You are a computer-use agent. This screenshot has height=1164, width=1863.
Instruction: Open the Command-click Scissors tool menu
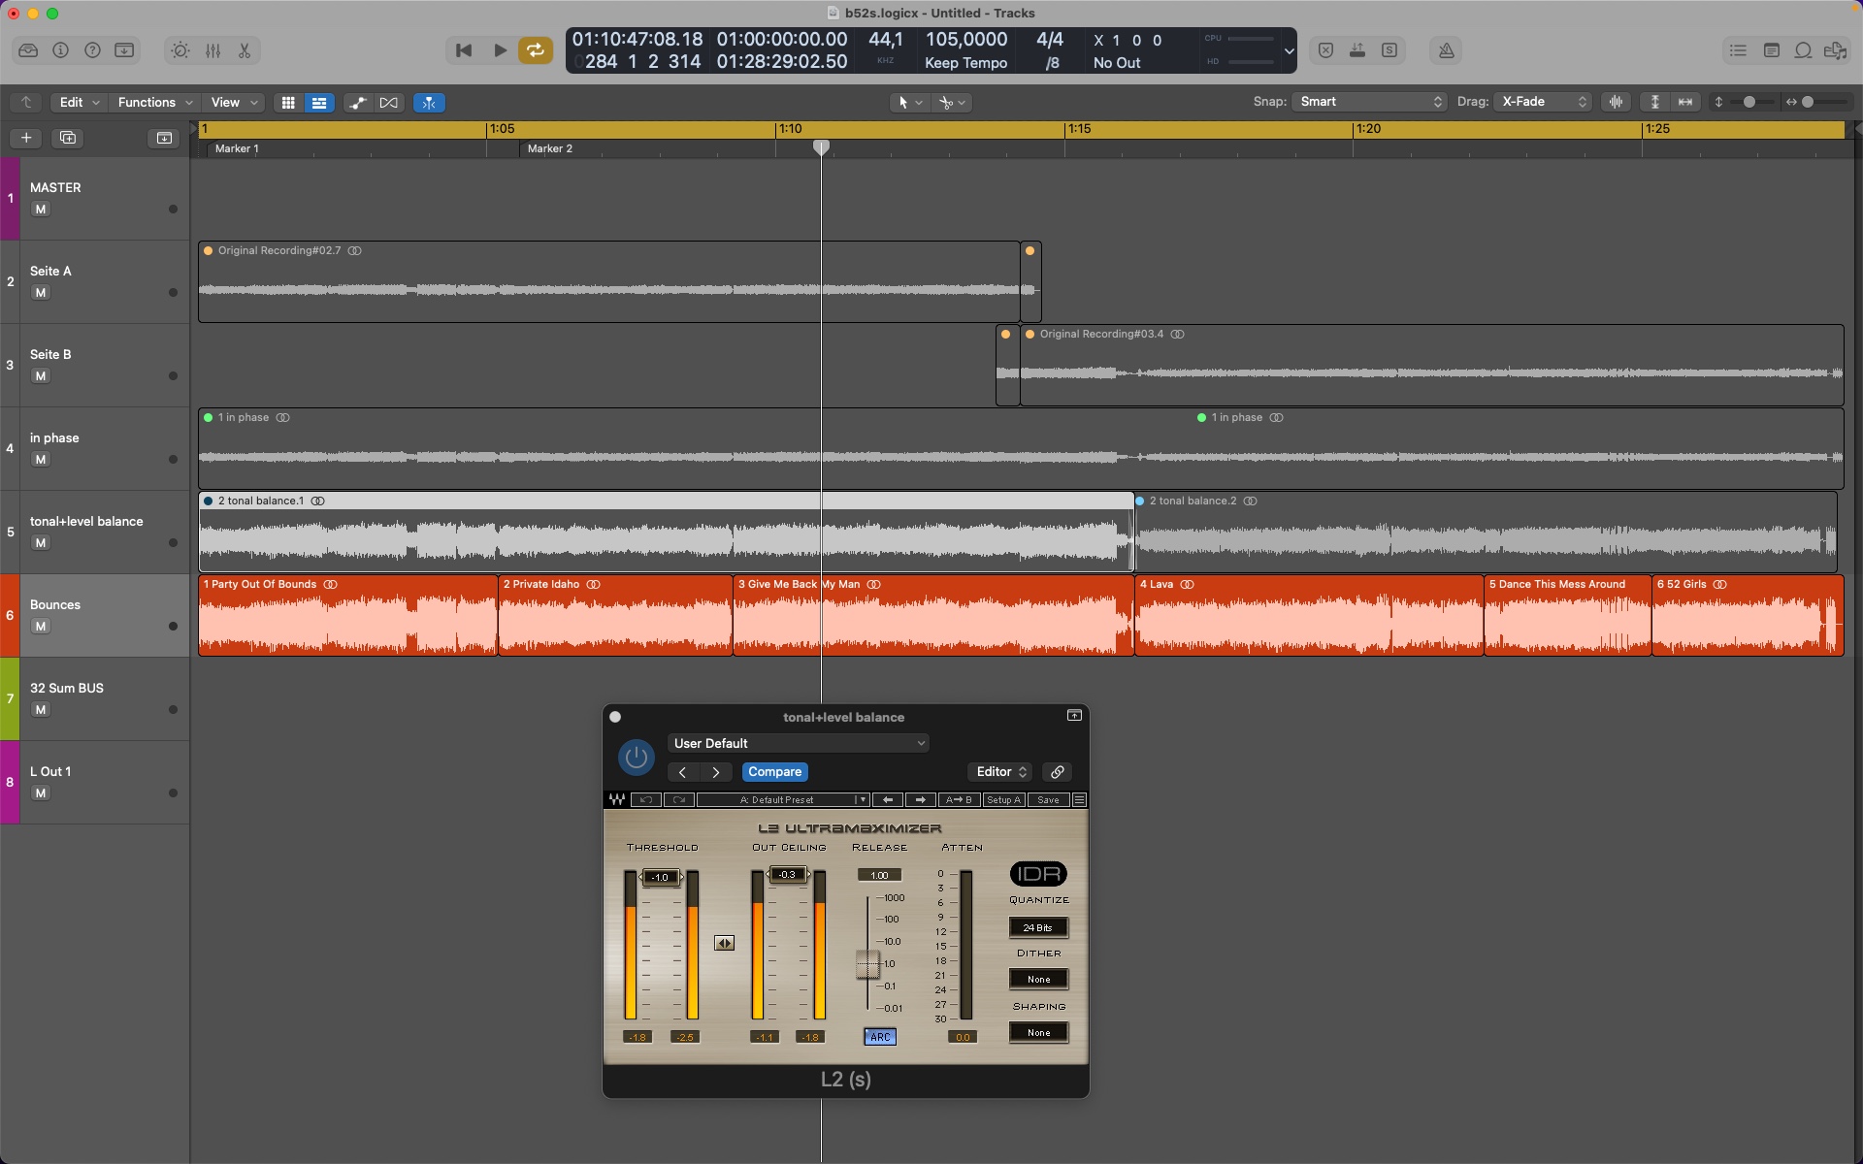click(x=952, y=102)
